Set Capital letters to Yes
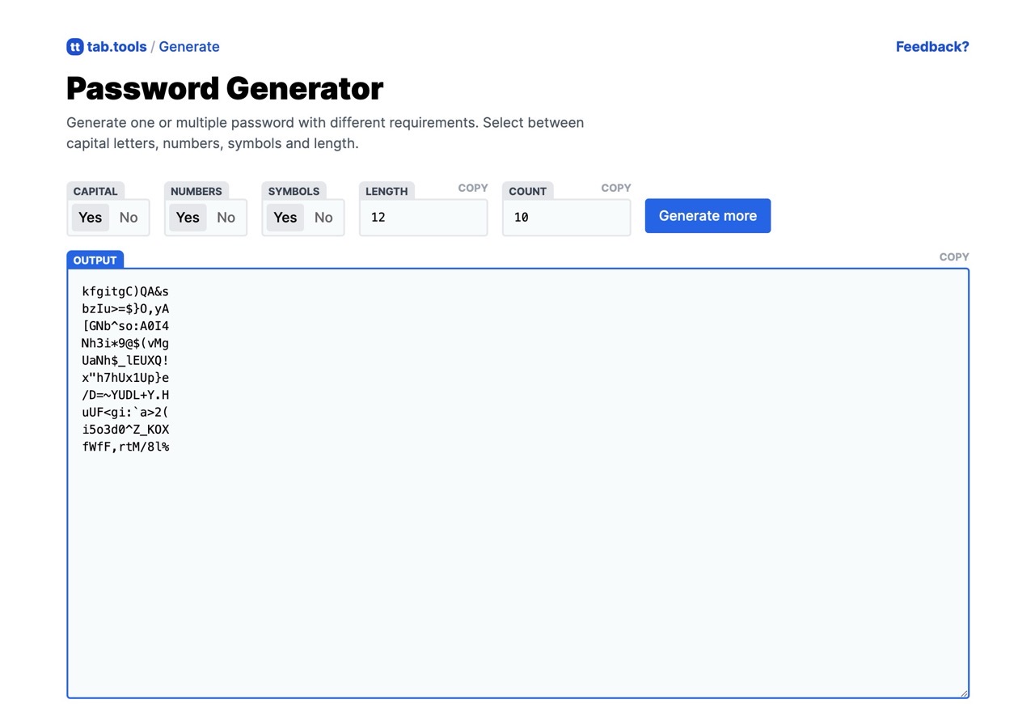This screenshot has width=1035, height=725. point(91,218)
